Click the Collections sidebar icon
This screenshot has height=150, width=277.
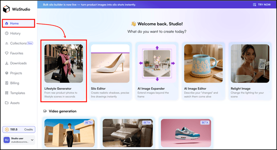[7, 43]
